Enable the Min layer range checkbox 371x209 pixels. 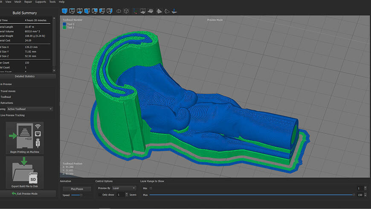(x=151, y=188)
